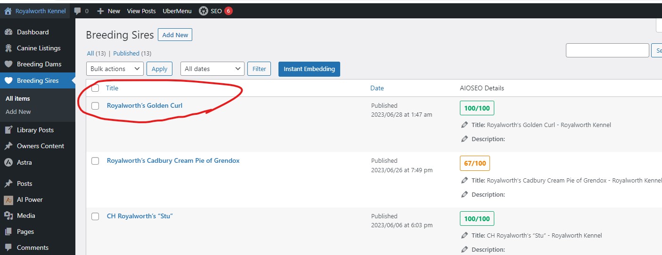Click the Apply button
This screenshot has width=662, height=255.
click(x=159, y=69)
